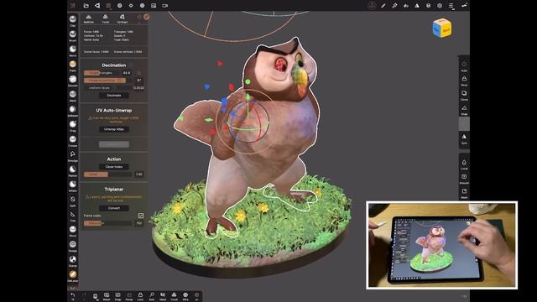Image resolution: width=537 pixels, height=302 pixels.
Task: Toggle the Sym button on right sidebar
Action: pyautogui.click(x=464, y=139)
